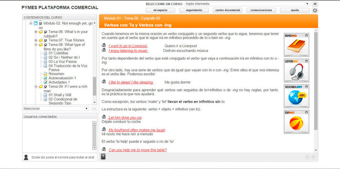Open the Vocabulary globe resource
This screenshot has width=340, height=169.
coord(296,96)
